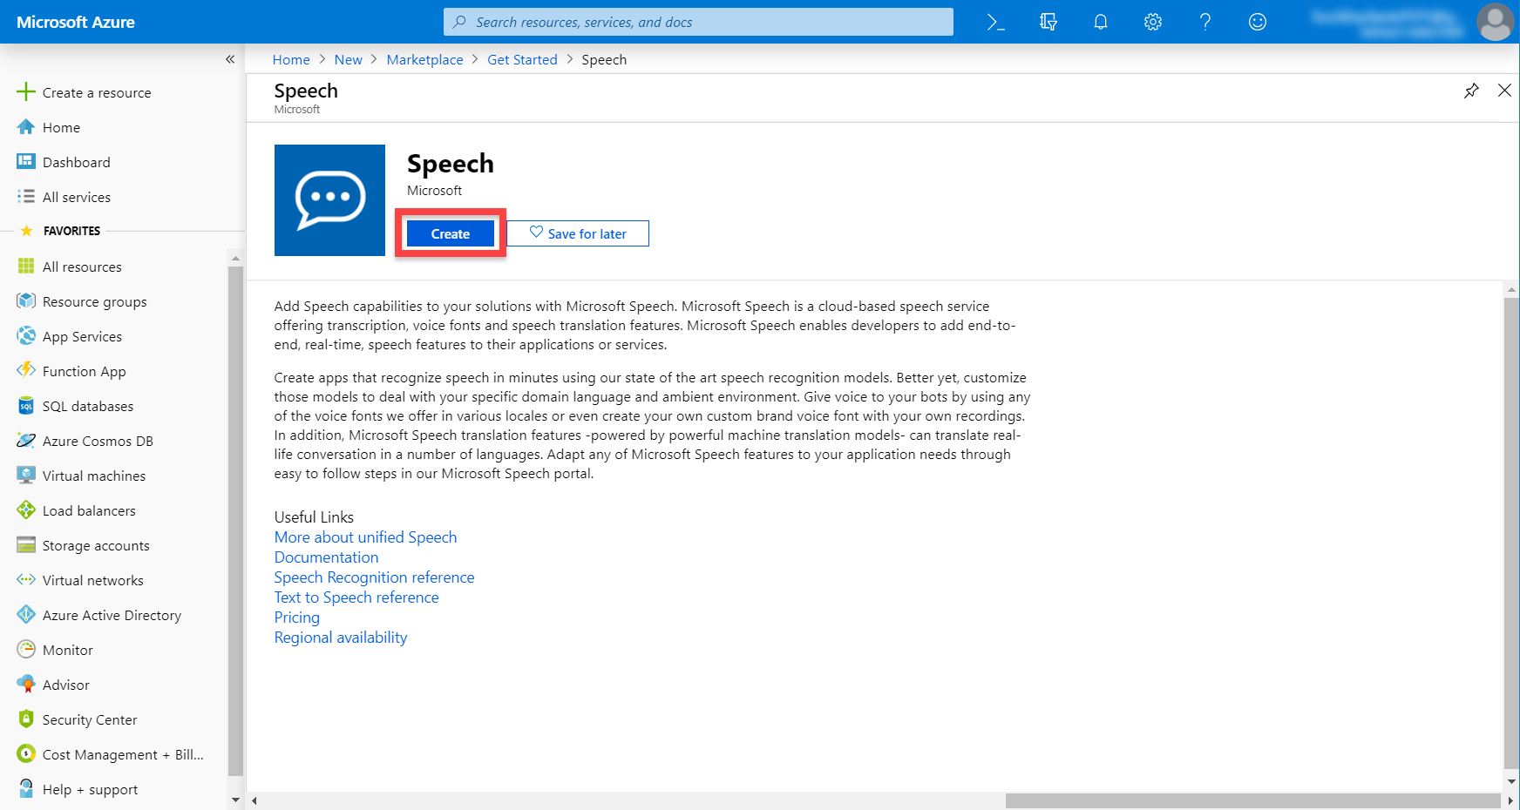The height and width of the screenshot is (810, 1520).
Task: Click the sidebar favorites scroll up arrow
Action: pos(235,259)
